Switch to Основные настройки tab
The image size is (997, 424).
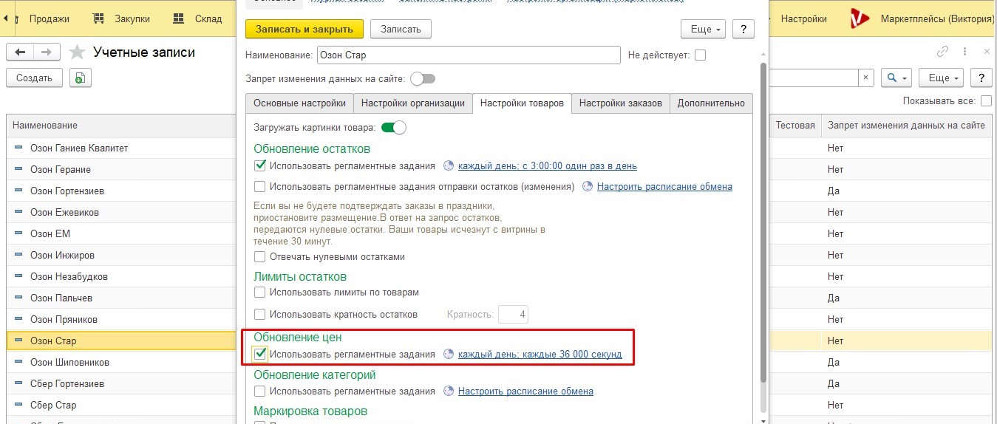point(299,103)
